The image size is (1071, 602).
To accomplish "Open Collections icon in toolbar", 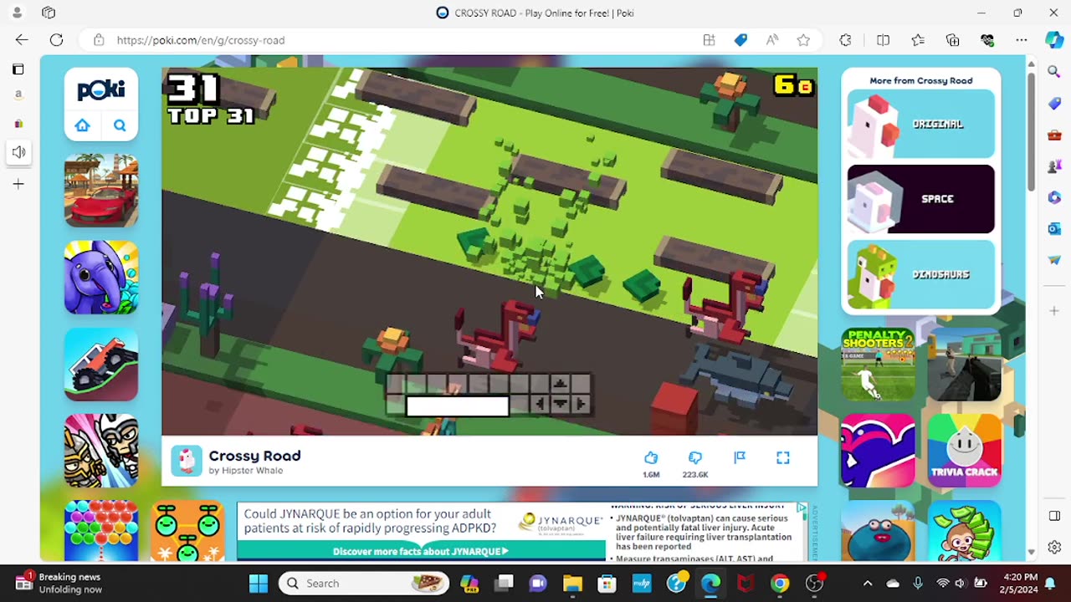I will (952, 40).
